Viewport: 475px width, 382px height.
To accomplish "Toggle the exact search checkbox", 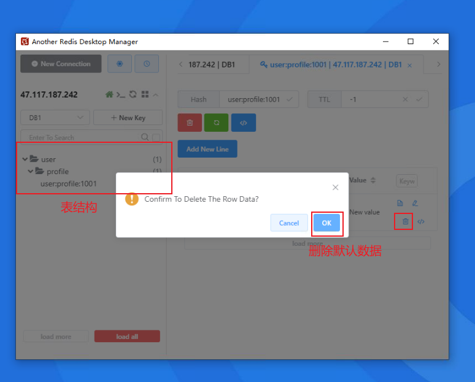I will point(156,138).
